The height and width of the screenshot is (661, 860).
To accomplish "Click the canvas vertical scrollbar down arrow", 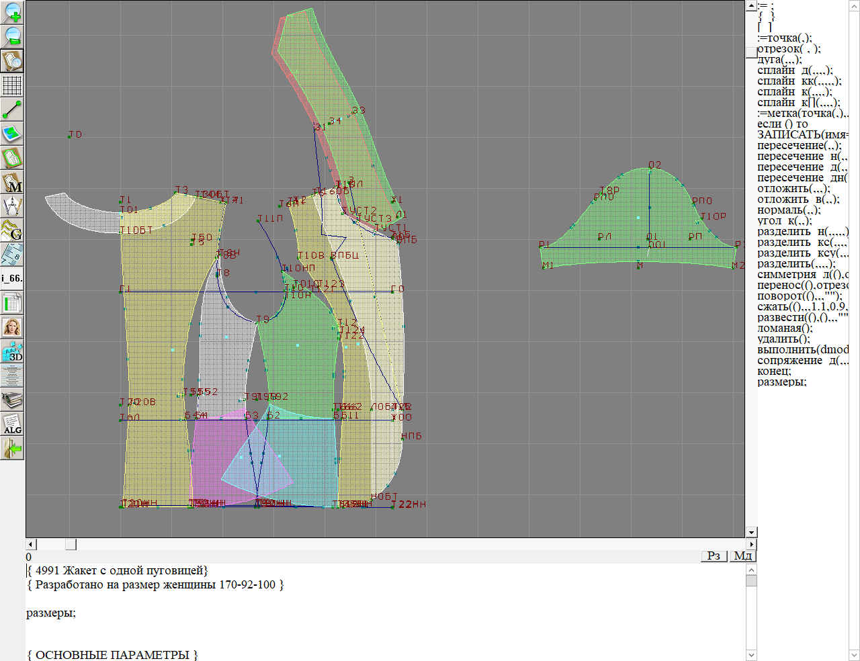I will tap(751, 533).
